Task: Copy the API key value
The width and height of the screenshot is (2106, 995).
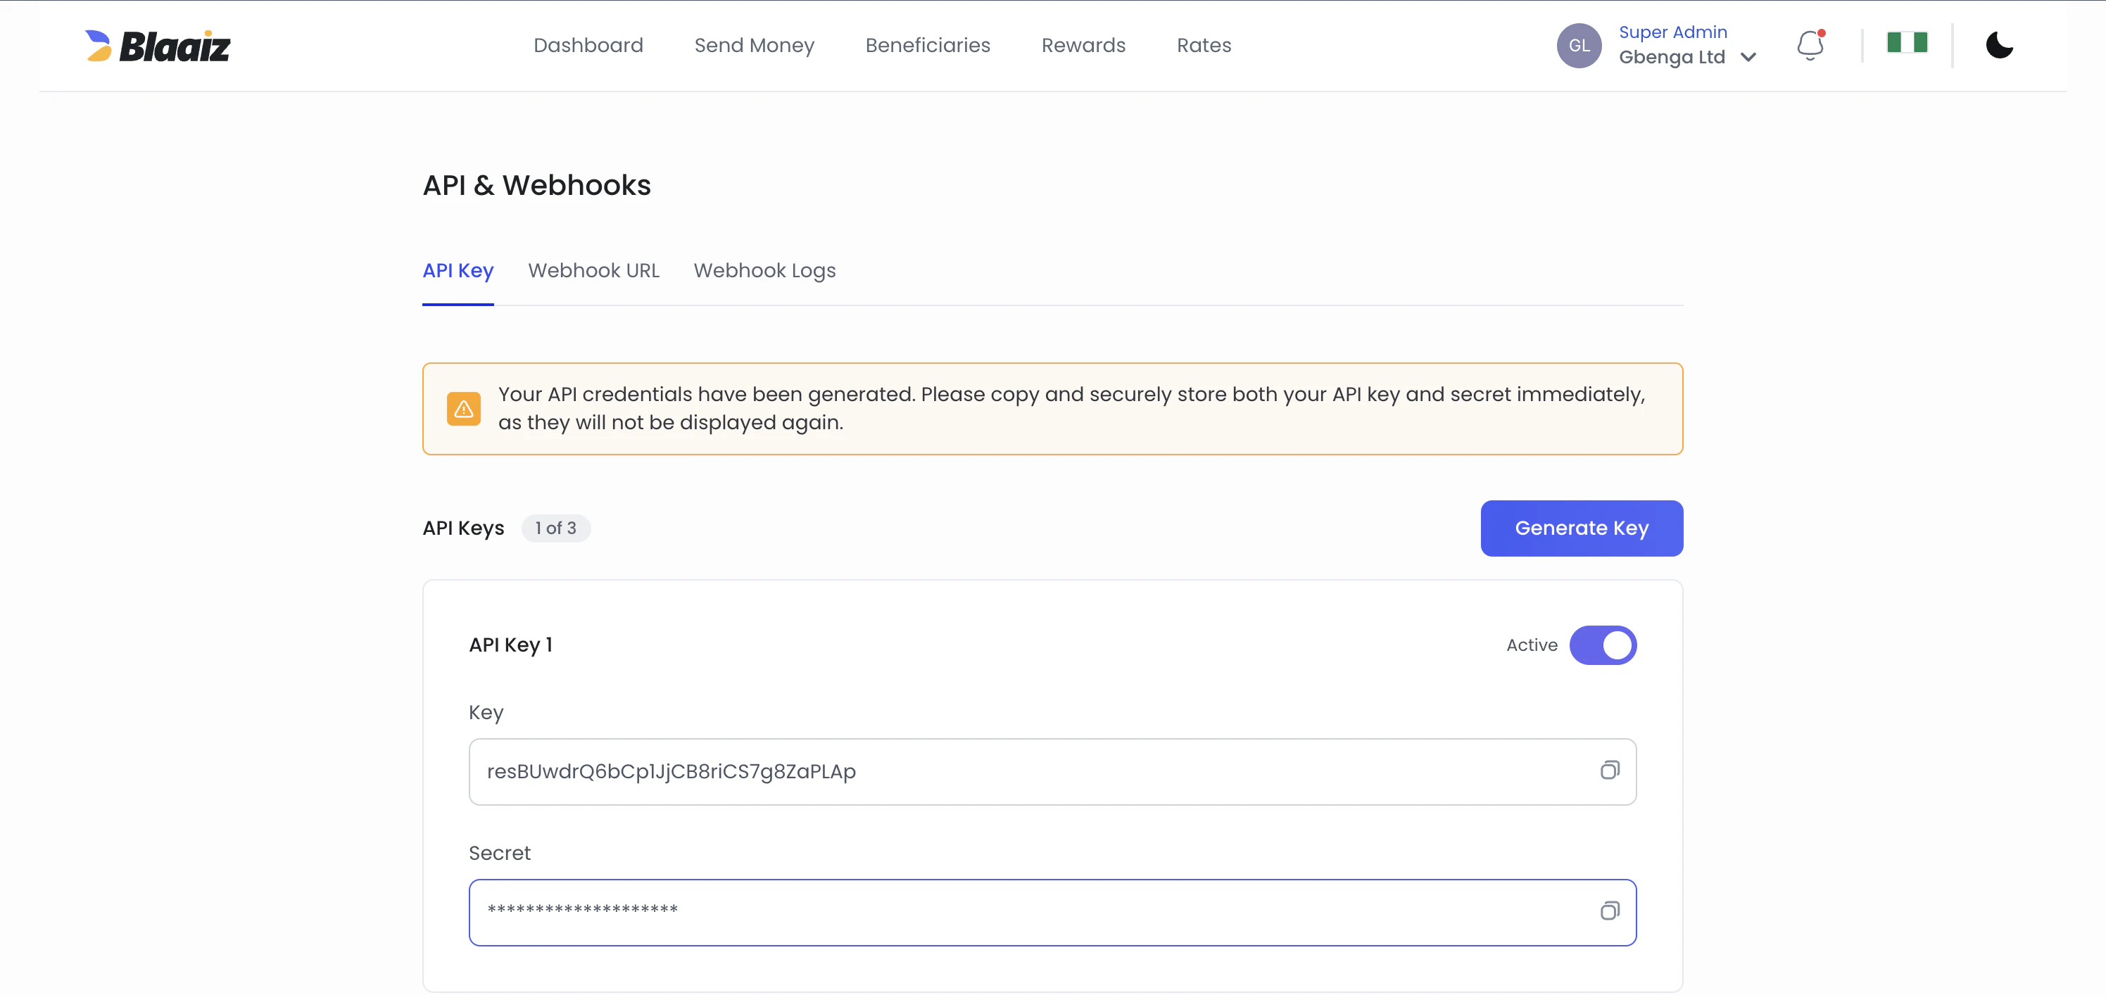Action: (1609, 770)
